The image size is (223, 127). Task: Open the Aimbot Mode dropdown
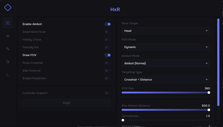tap(166, 63)
